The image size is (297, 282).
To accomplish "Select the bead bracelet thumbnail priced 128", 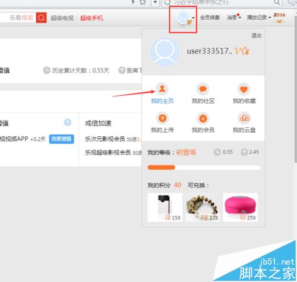I will 203,207.
